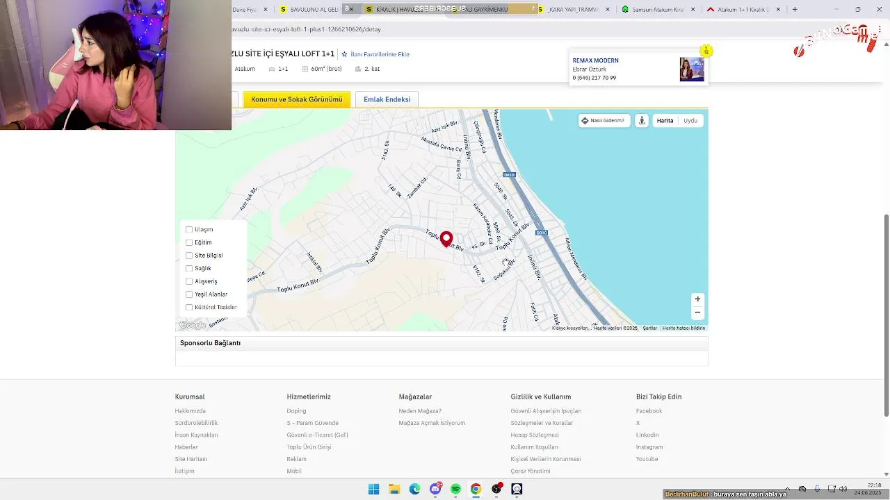
Task: Open Facebook link under Bizi Takip Edin
Action: pos(649,411)
